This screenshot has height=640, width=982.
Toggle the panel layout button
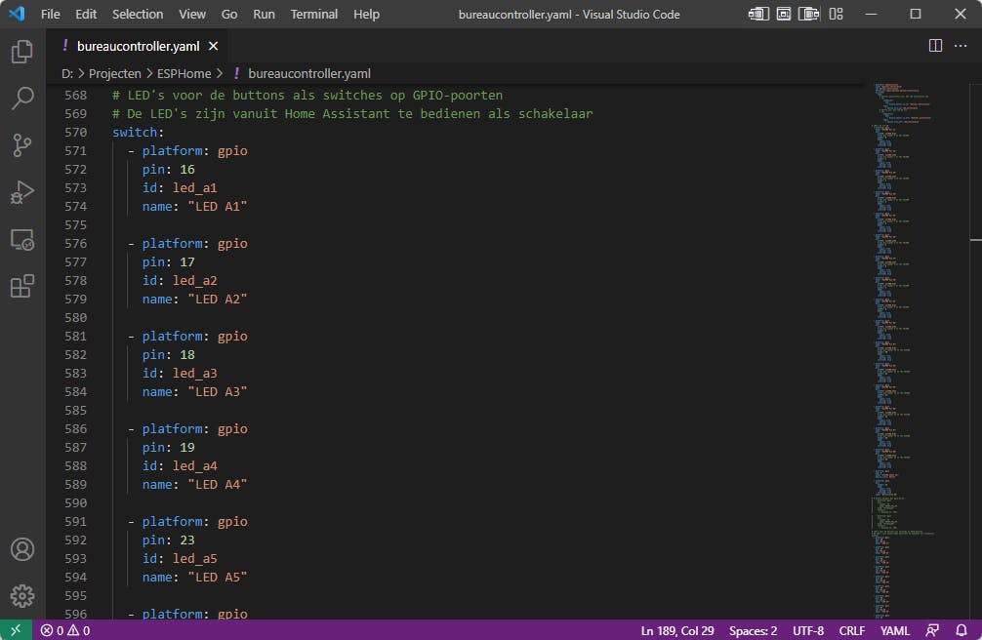tap(784, 15)
